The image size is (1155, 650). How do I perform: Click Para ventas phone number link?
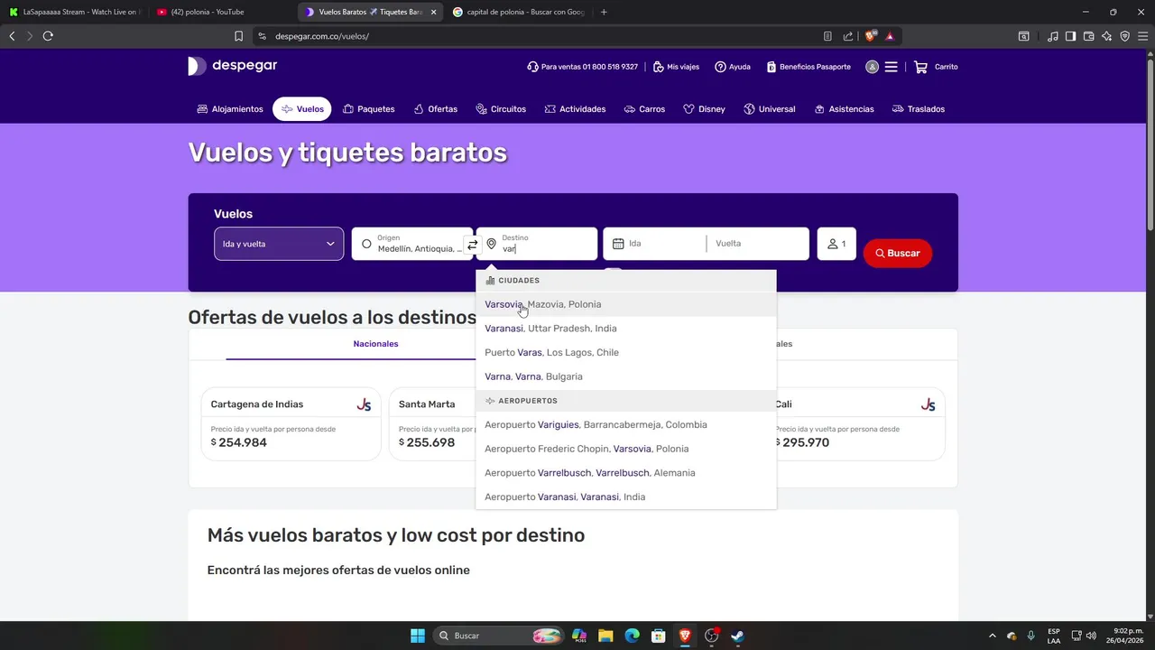tap(583, 67)
